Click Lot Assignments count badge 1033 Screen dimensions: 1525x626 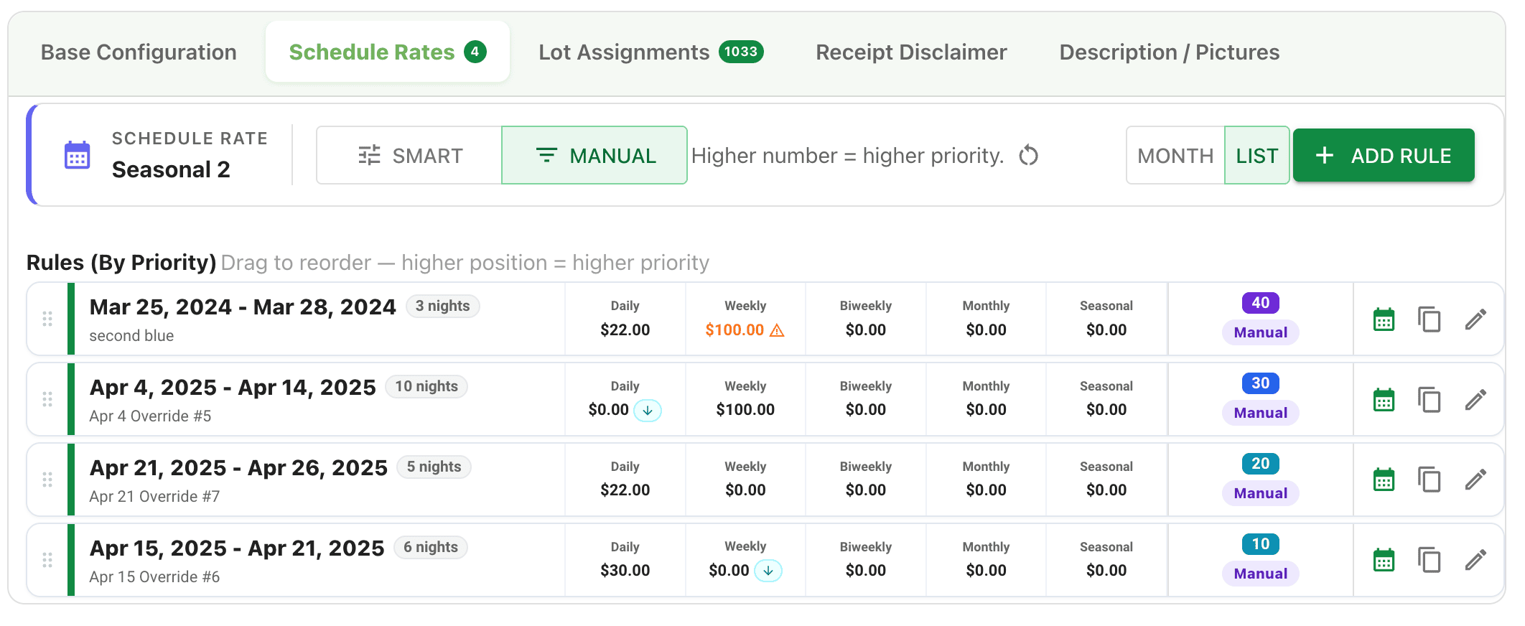point(741,52)
